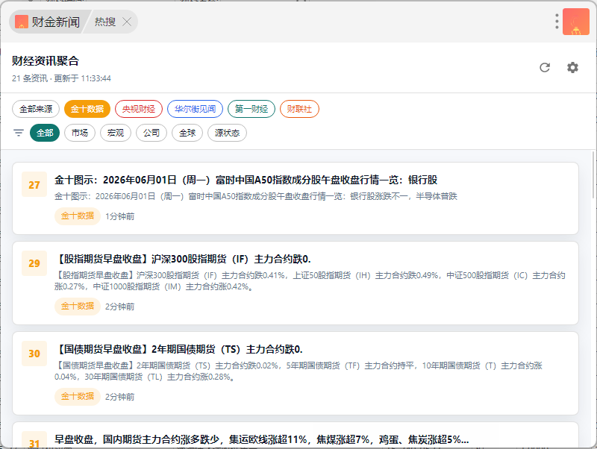
Task: Click the filter lines icon
Action: pos(18,133)
